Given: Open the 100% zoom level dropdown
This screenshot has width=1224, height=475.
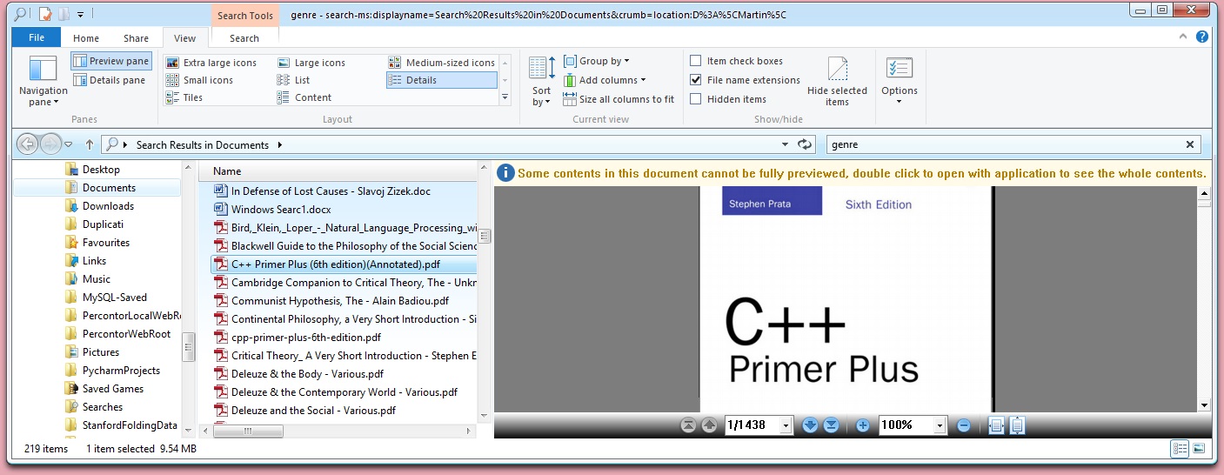Looking at the screenshot, I should 940,425.
